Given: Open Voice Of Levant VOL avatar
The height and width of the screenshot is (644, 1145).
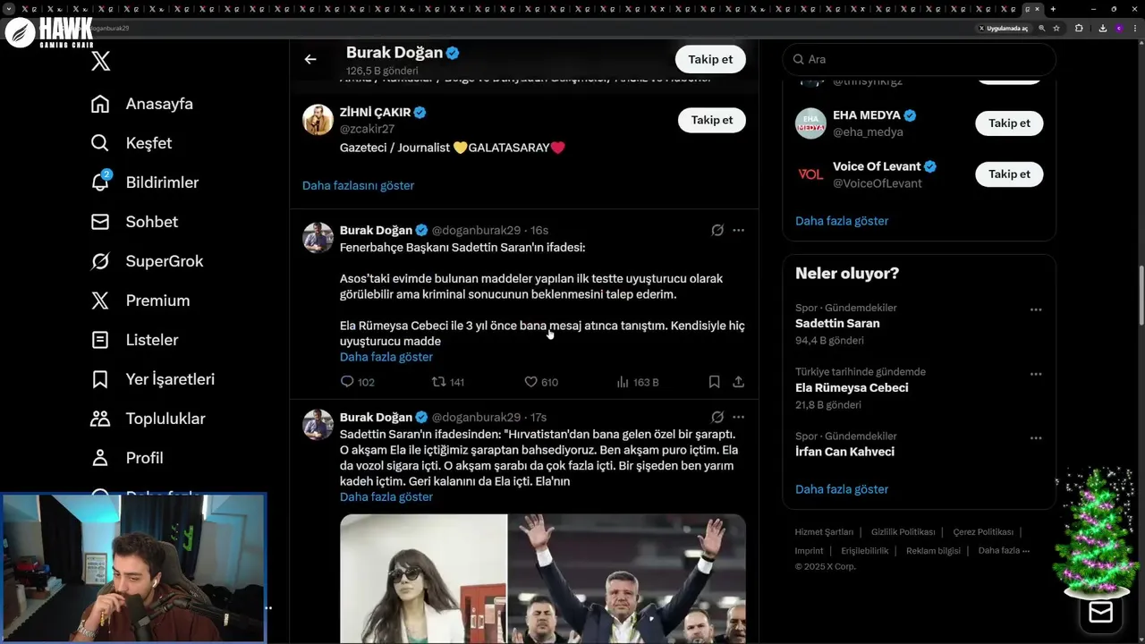Looking at the screenshot, I should click(x=810, y=174).
